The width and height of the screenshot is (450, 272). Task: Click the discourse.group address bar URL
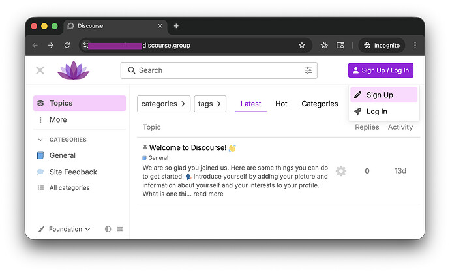click(166, 46)
